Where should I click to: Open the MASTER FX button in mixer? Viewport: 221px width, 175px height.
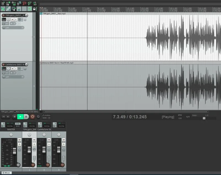pos(2,125)
